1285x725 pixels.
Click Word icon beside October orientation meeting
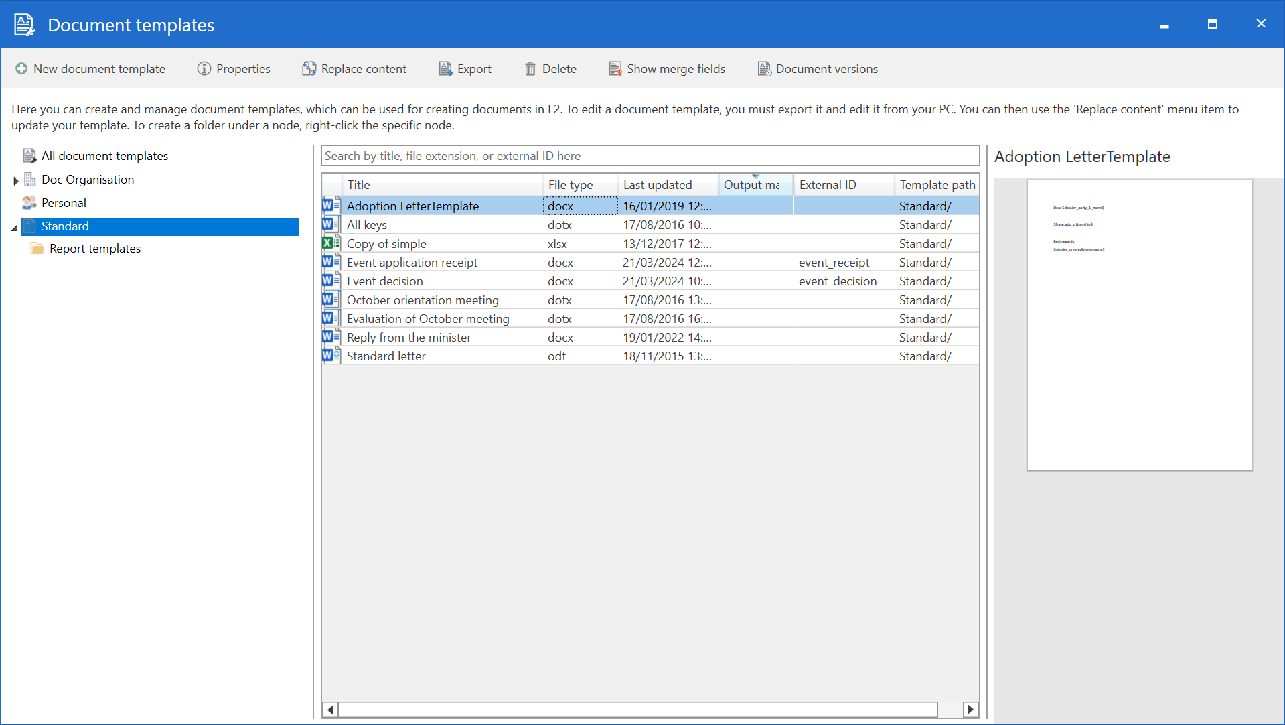331,300
